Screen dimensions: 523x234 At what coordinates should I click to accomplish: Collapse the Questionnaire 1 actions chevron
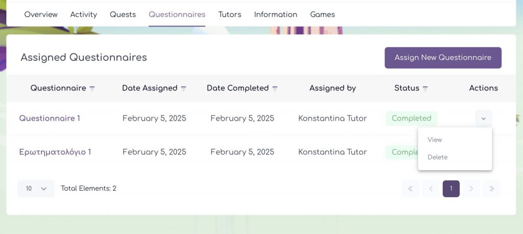[x=483, y=119]
